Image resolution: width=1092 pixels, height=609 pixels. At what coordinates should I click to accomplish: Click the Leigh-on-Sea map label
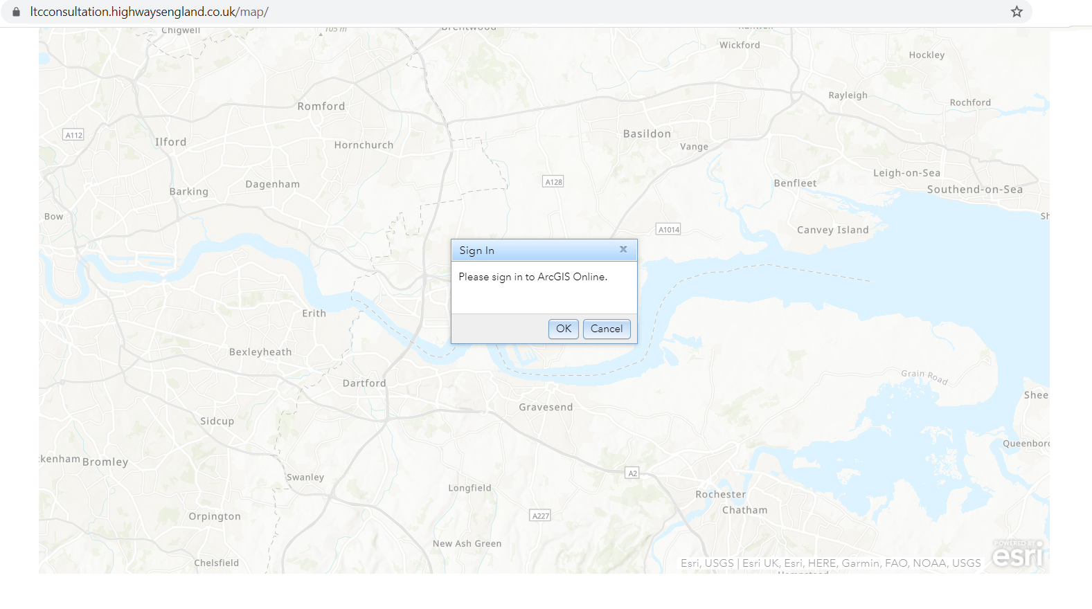pos(906,173)
